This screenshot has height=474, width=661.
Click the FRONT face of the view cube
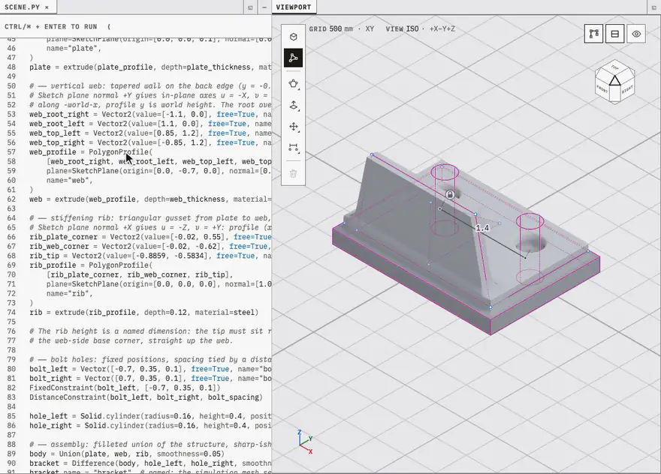coord(602,88)
